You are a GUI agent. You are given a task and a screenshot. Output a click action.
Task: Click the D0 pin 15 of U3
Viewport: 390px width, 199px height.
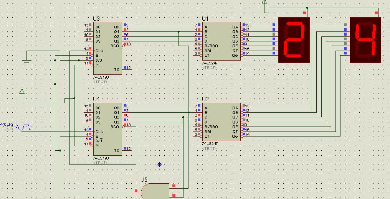[89, 26]
